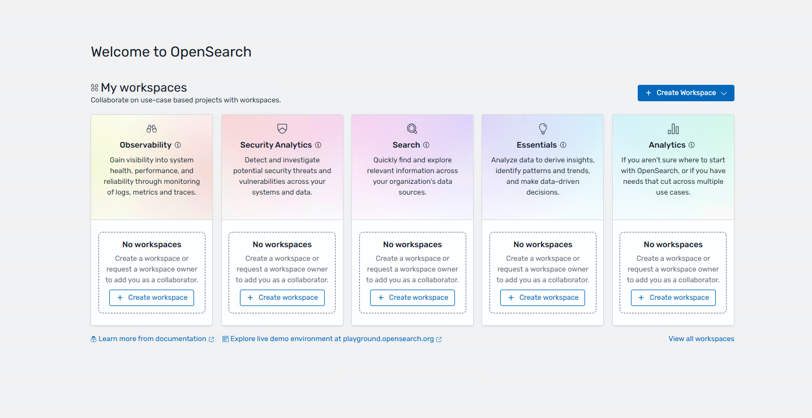Create a workspace in the Essentials card
812x418 pixels.
543,298
